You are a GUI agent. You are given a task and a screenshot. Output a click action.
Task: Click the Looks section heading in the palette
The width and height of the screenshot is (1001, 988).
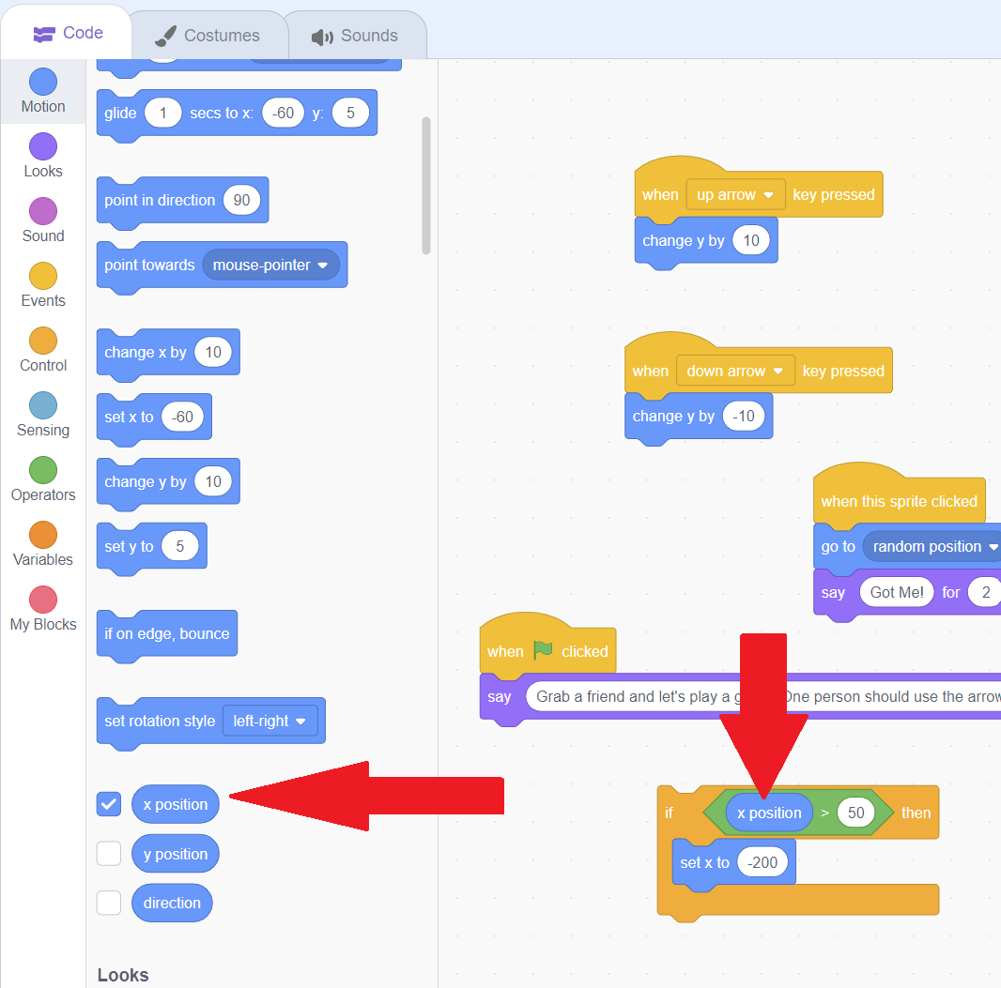123,975
